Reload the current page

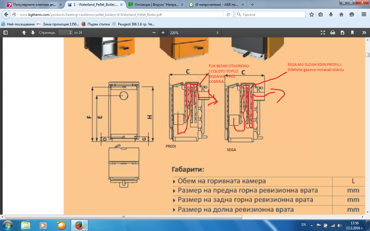click(x=228, y=14)
